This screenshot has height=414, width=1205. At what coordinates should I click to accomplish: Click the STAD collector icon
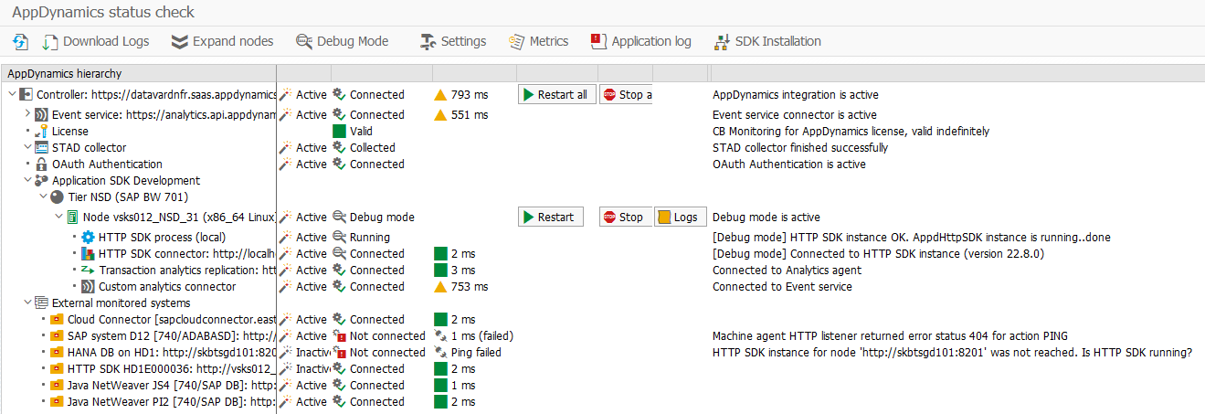point(41,147)
